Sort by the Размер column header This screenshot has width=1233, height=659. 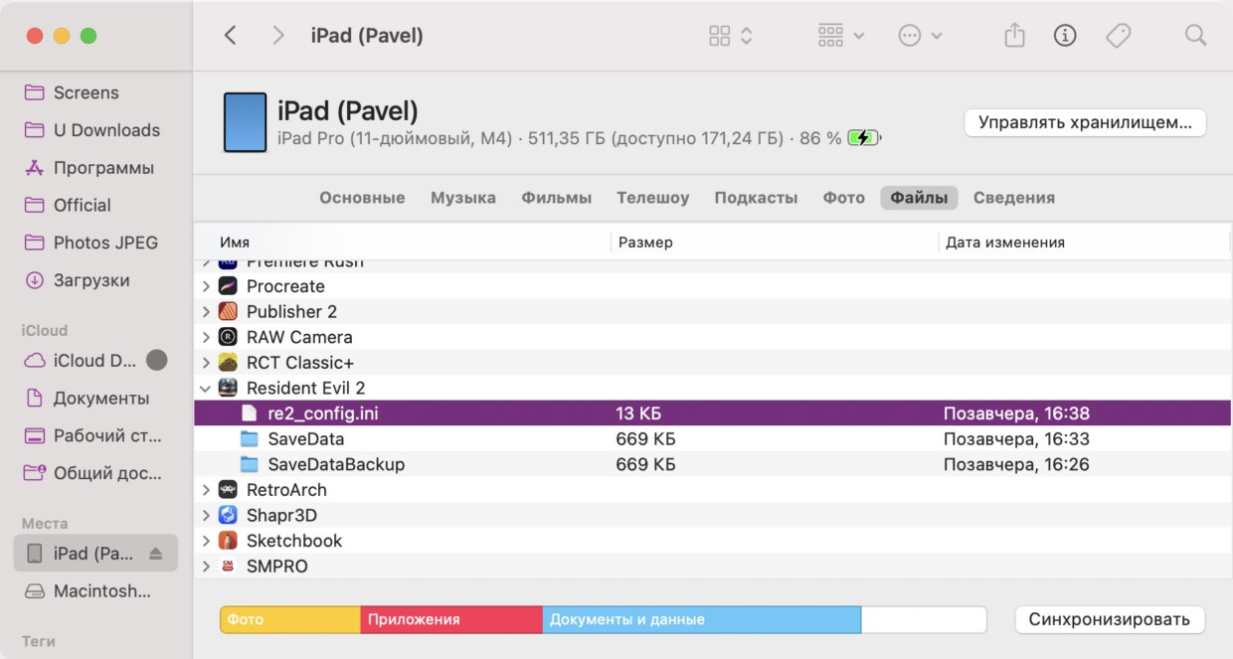point(645,243)
